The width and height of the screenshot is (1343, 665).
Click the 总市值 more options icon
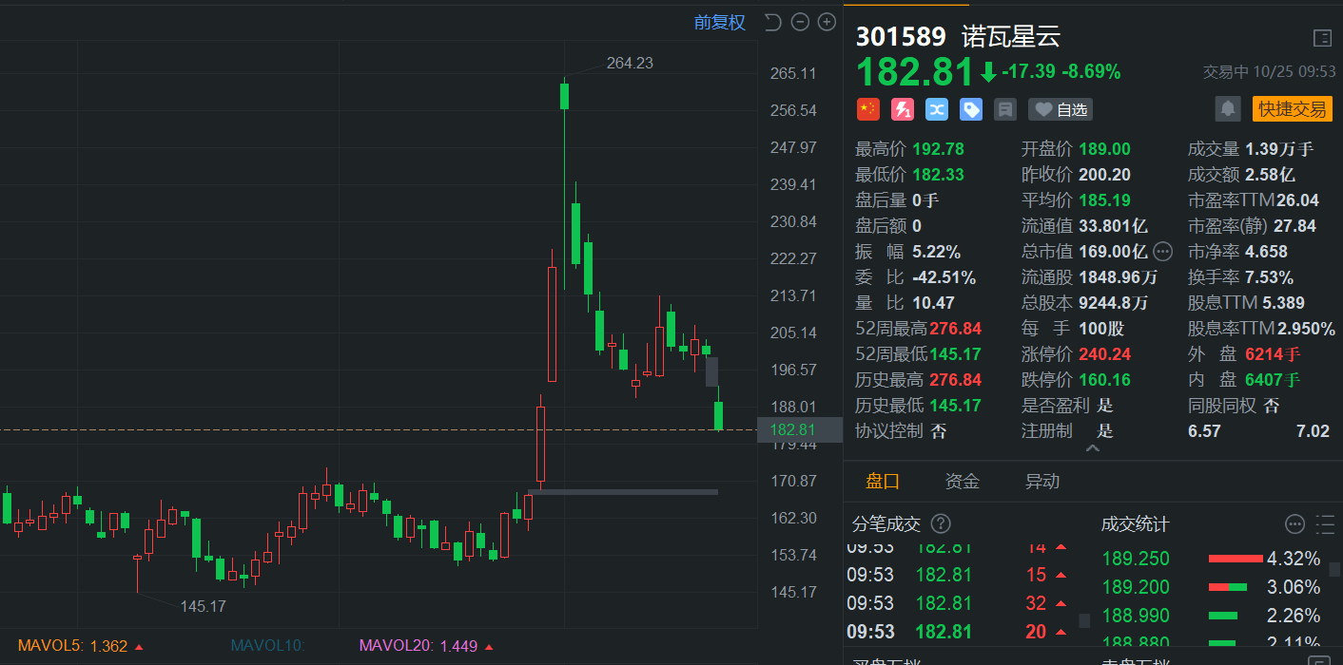tap(1162, 252)
